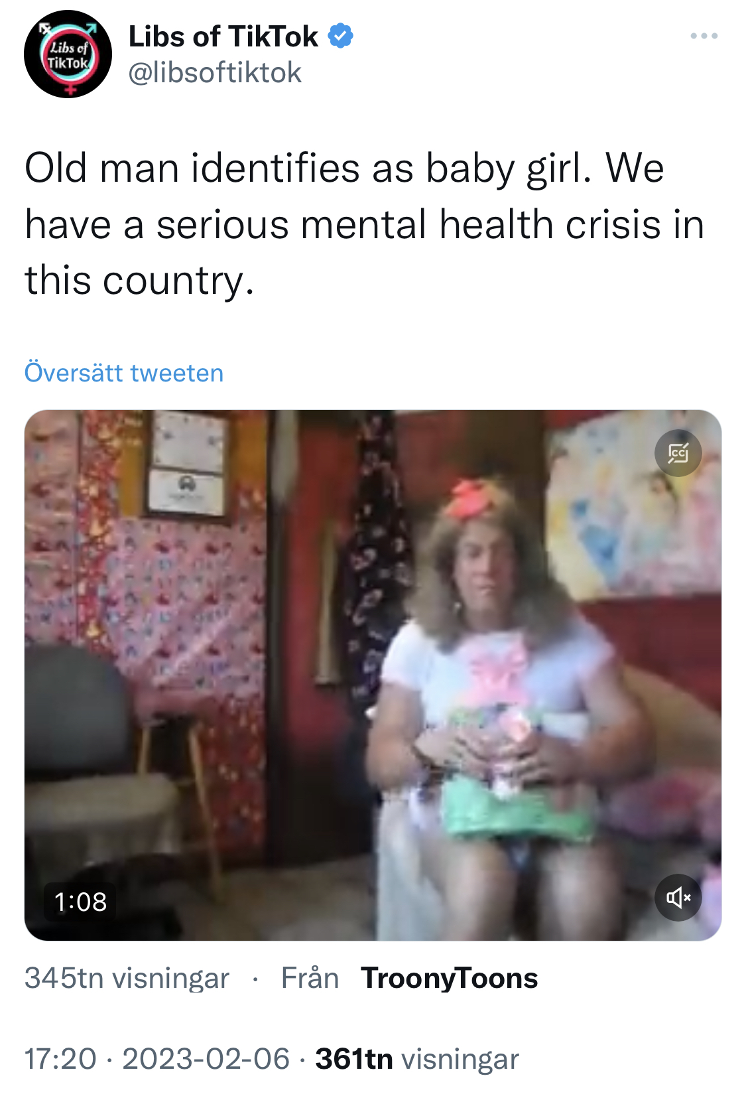Click the 2023-02-06 post date
Image resolution: width=746 pixels, height=1100 pixels.
click(206, 1059)
